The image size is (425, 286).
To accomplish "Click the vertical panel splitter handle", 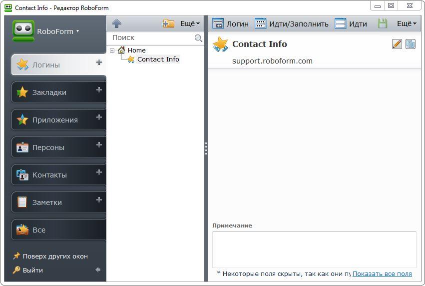I will 206,148.
